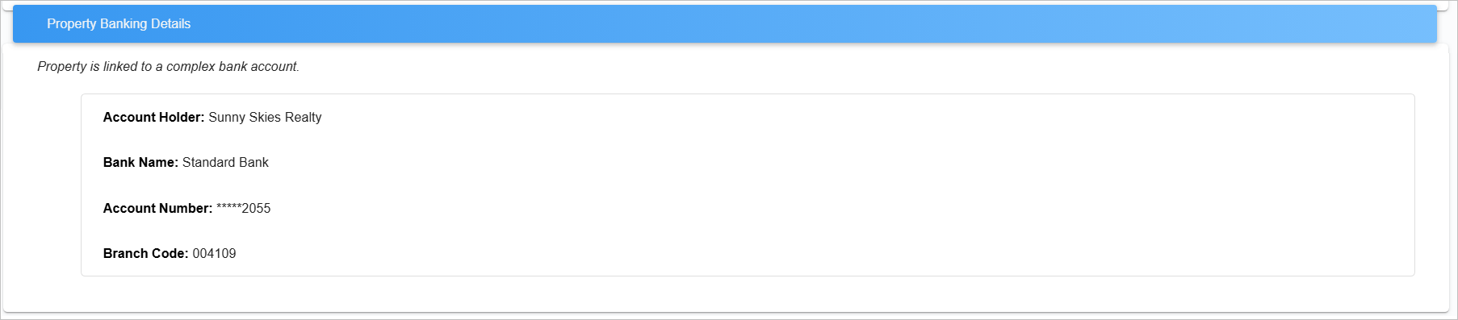The image size is (1458, 320).
Task: Click the Standard Bank value
Action: (225, 163)
